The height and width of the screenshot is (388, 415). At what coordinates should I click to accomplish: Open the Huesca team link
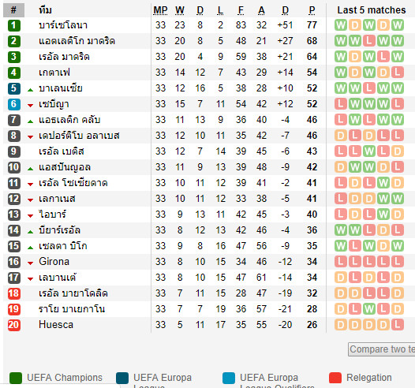tap(56, 325)
